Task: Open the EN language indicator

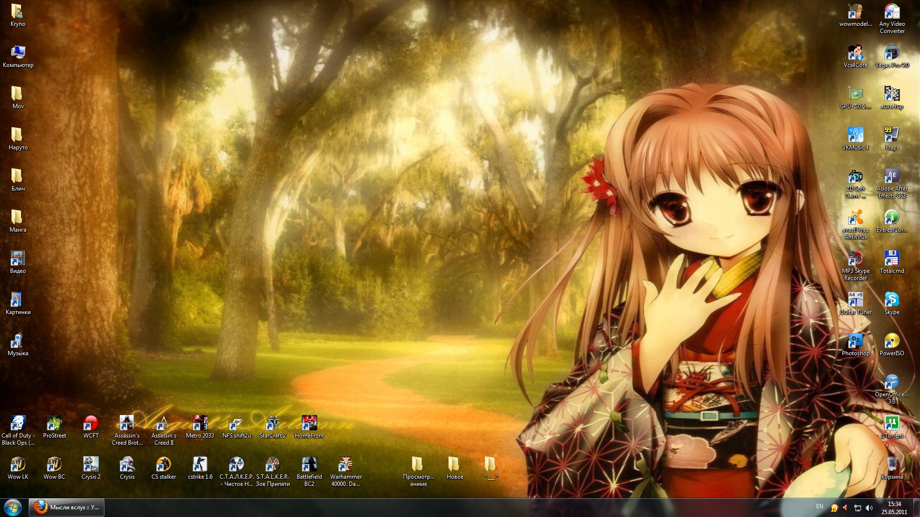Action: point(819,506)
